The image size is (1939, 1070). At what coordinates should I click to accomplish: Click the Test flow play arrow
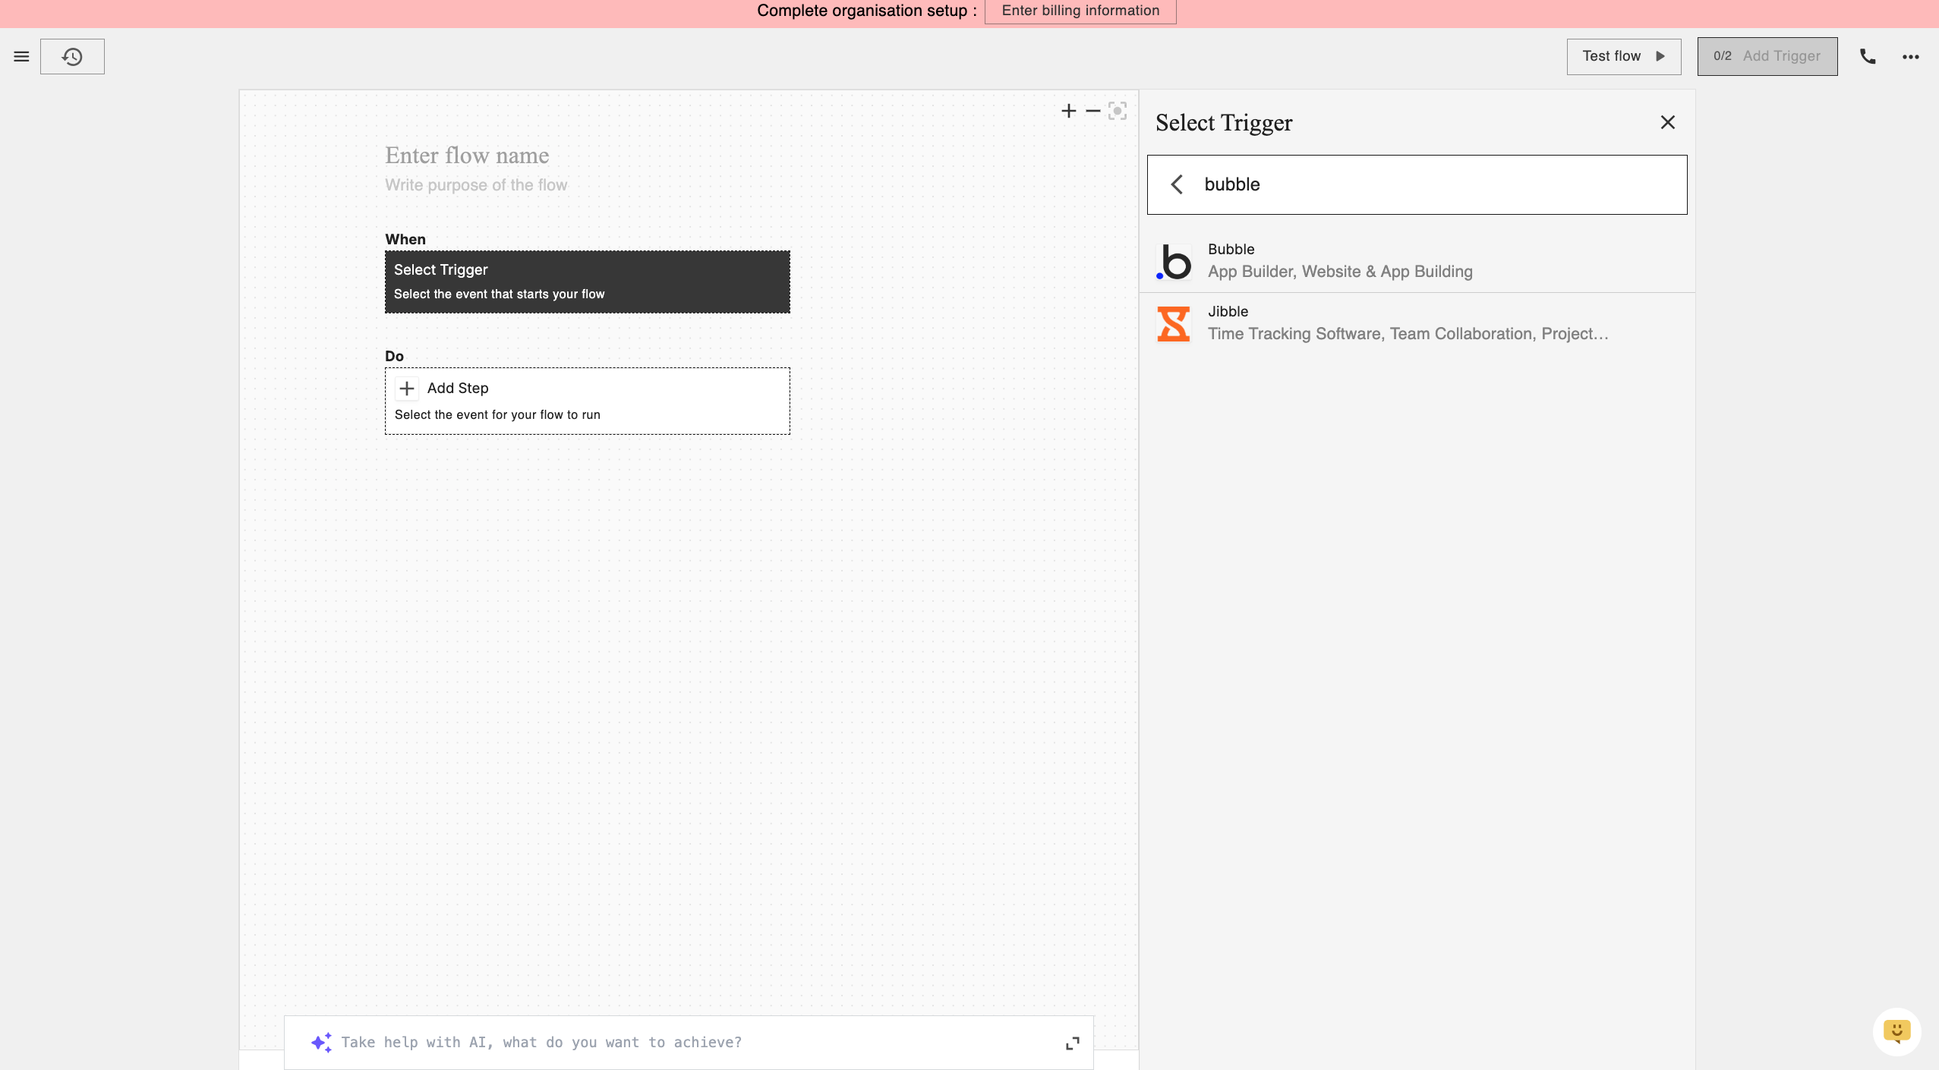point(1660,56)
